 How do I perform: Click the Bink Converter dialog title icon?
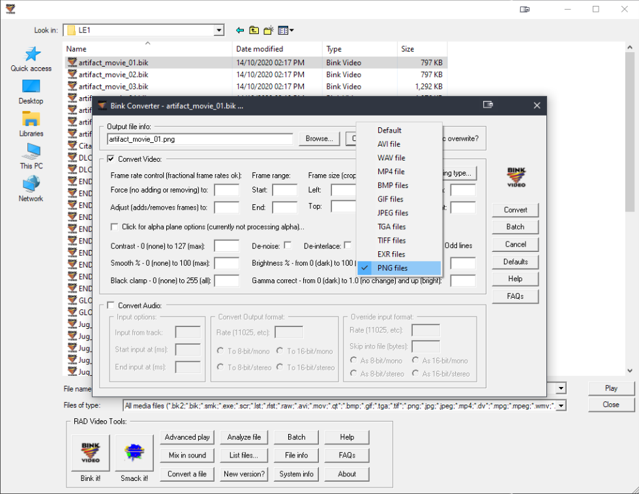102,106
